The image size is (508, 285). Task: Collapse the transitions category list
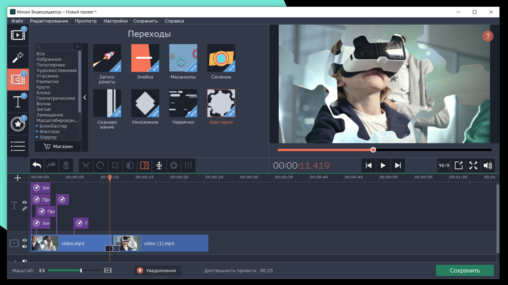(85, 97)
